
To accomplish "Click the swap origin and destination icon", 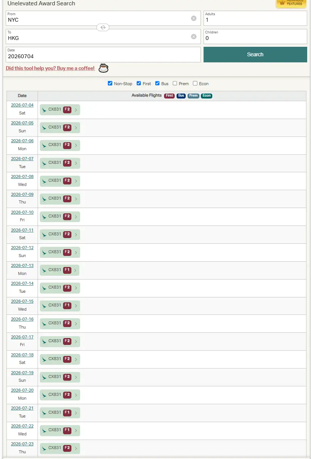I will tap(103, 27).
